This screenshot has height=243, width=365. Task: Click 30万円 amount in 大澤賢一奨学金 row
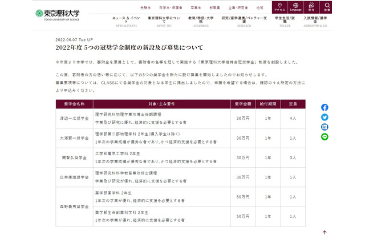coord(243,138)
